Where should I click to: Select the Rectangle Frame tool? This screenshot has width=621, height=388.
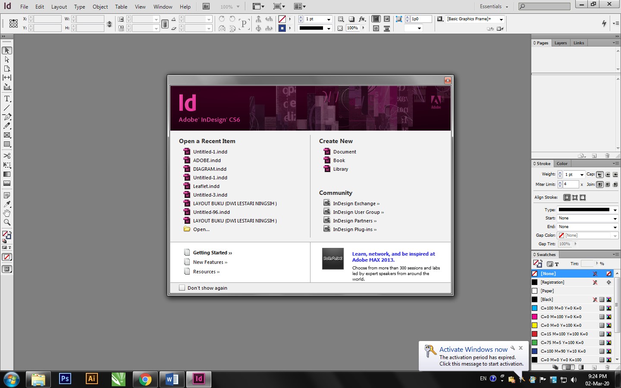[7, 135]
